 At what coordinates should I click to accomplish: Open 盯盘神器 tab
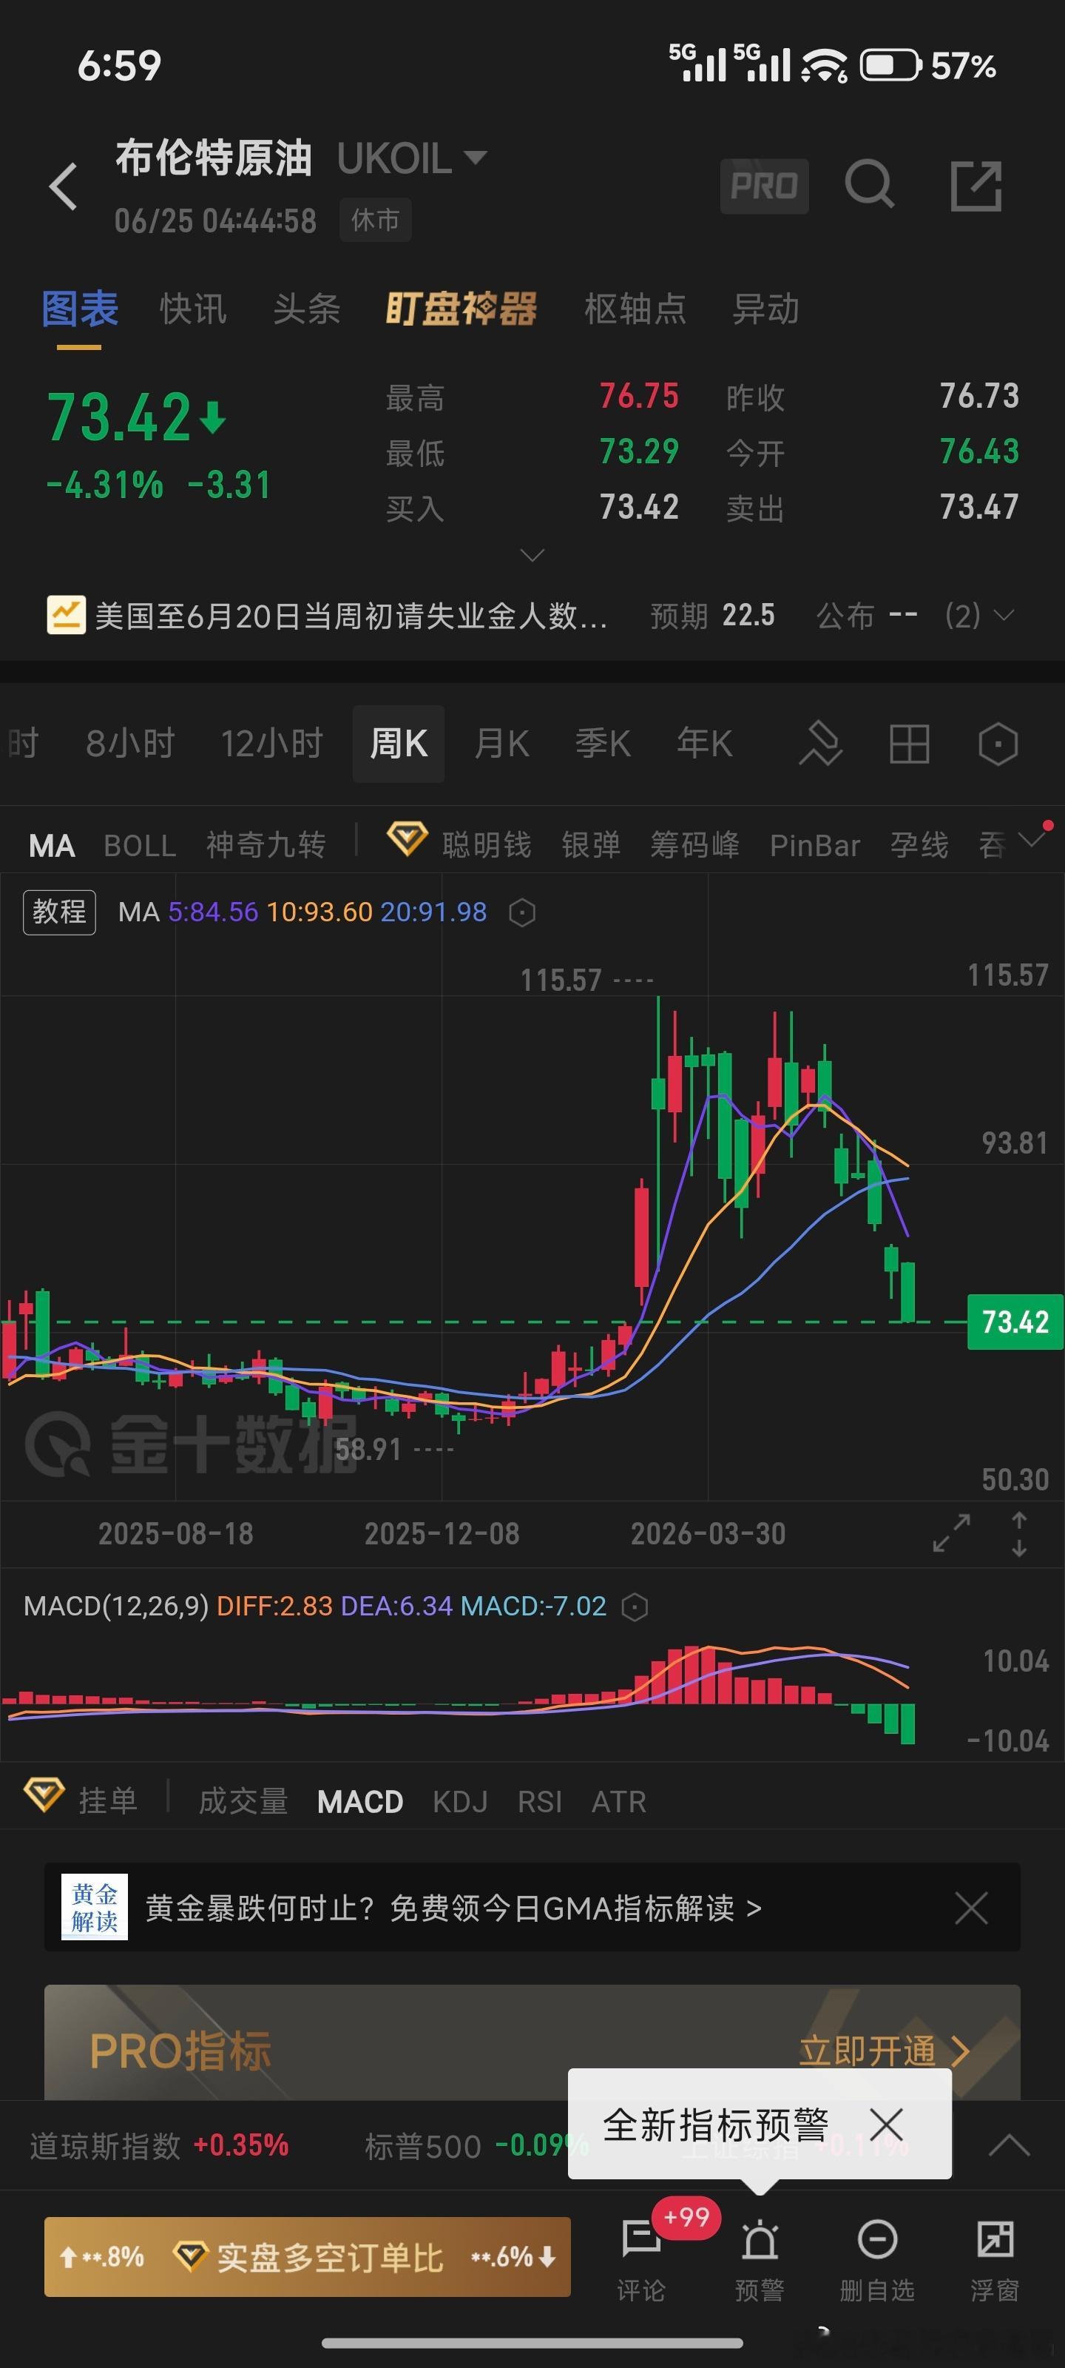461,309
